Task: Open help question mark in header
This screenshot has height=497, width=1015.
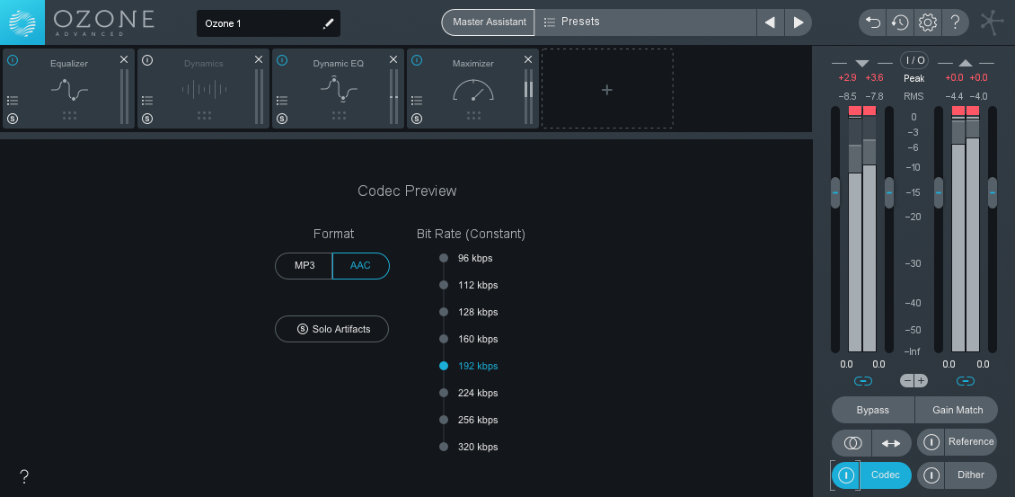Action: [955, 22]
